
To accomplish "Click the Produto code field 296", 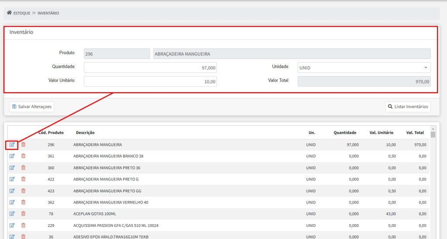I will pyautogui.click(x=117, y=54).
